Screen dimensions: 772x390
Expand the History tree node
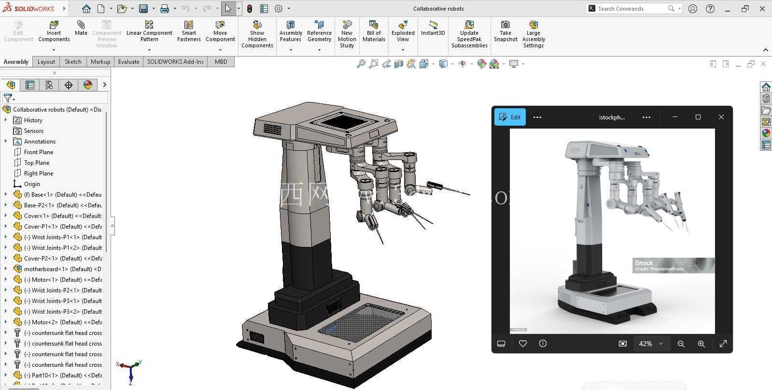pyautogui.click(x=6, y=120)
